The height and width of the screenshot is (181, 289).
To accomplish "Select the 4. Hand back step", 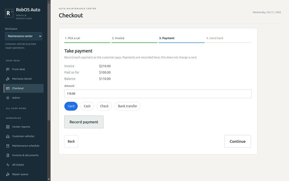I will [229, 38].
